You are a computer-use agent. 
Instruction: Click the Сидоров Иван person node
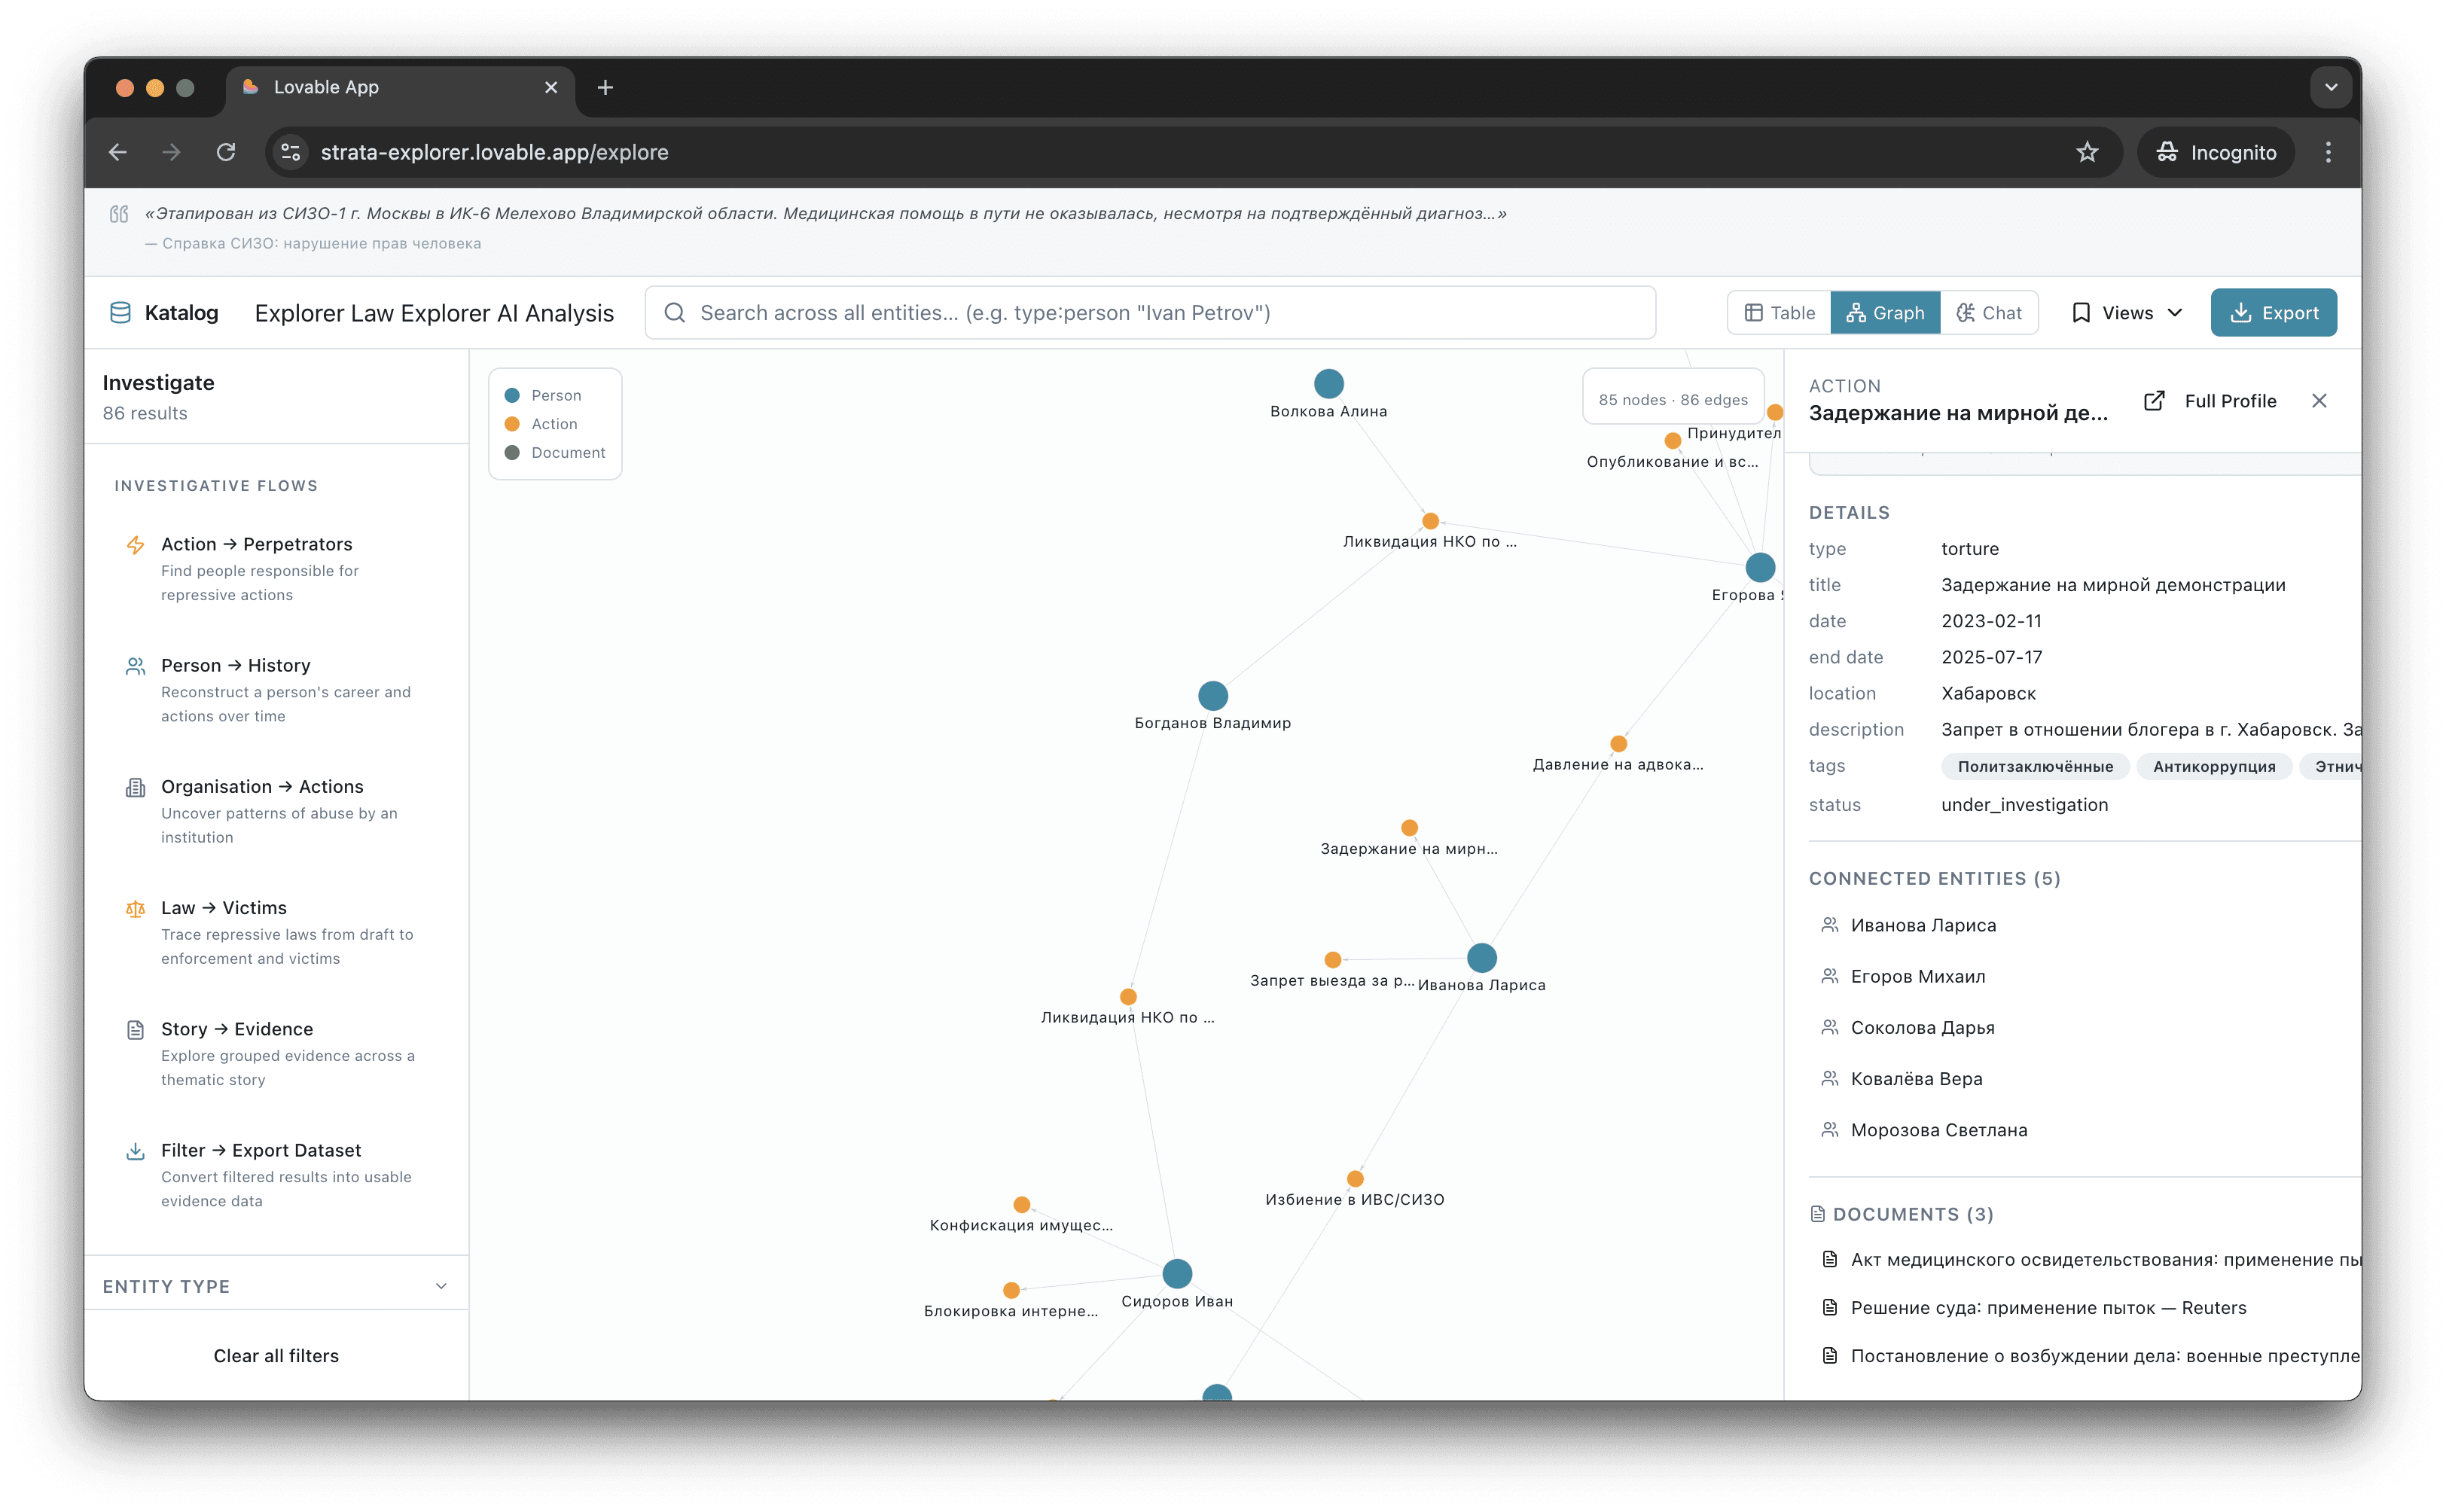coord(1177,1273)
